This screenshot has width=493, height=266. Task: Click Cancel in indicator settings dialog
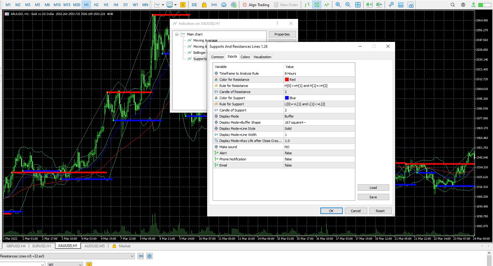[x=356, y=211]
